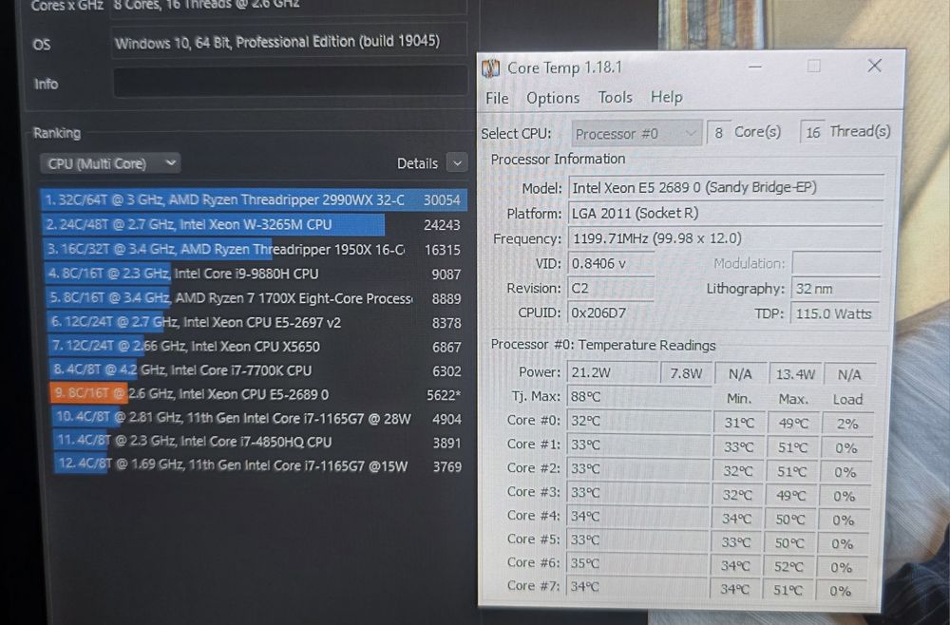Click the OS field Windows 10, 64 Bit
The image size is (950, 625).
pyautogui.click(x=290, y=42)
